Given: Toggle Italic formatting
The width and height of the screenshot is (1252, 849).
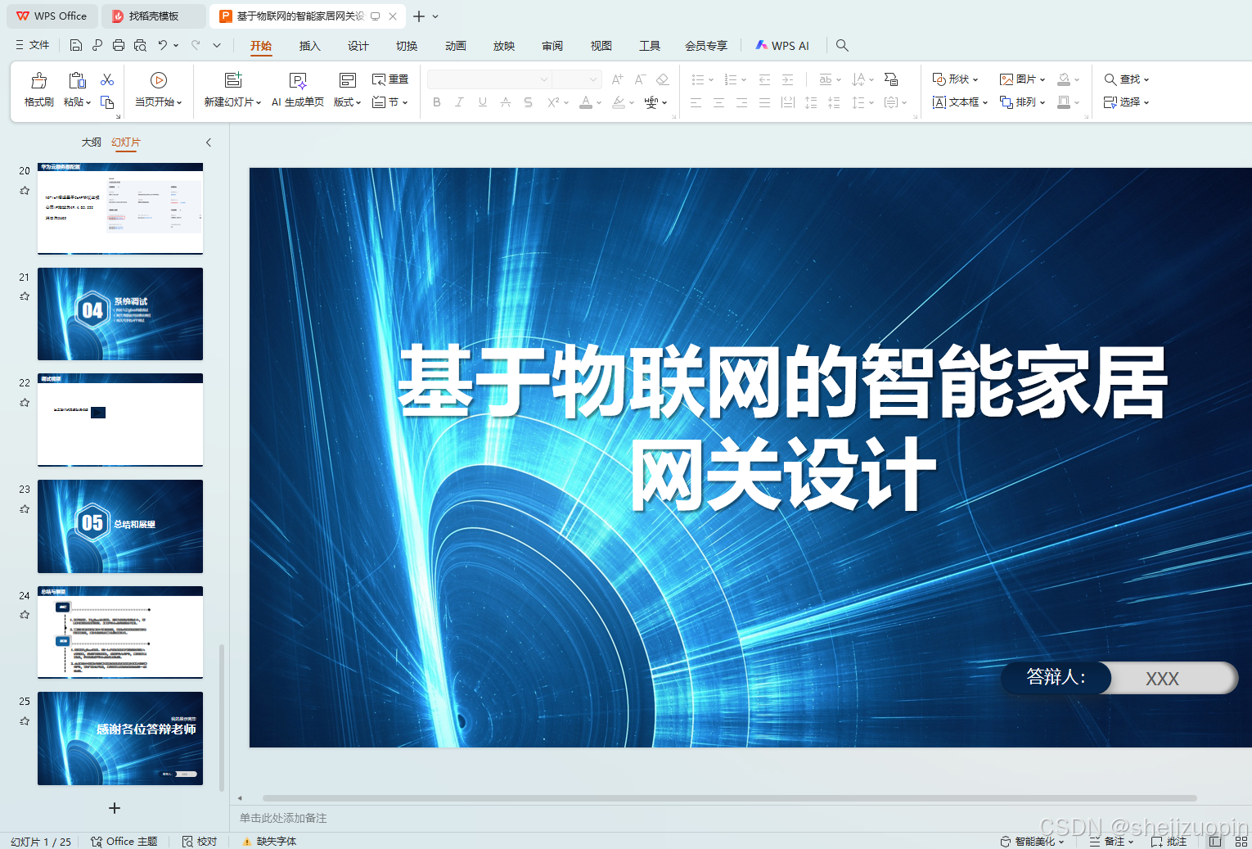Looking at the screenshot, I should click(459, 102).
